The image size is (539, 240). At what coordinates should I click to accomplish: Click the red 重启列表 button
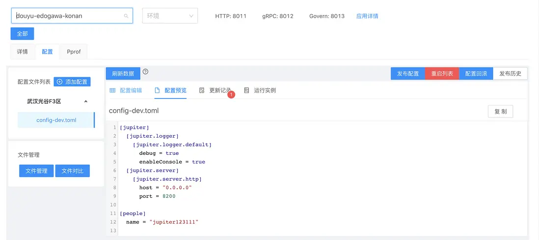[442, 73]
